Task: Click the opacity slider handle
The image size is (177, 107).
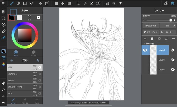Action: (171, 20)
